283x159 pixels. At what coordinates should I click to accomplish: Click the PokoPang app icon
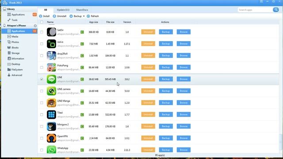click(x=51, y=68)
